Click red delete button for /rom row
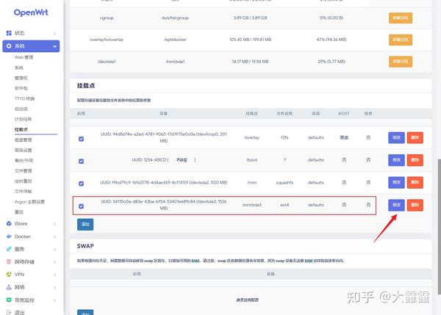This screenshot has width=441, height=315. tap(415, 182)
